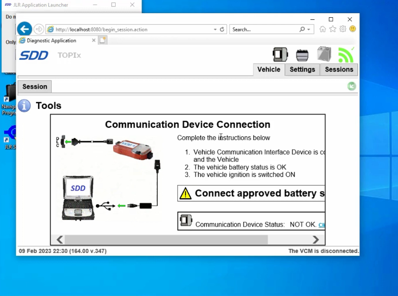Select the Session sub-tab
Image resolution: width=398 pixels, height=296 pixels.
(35, 87)
